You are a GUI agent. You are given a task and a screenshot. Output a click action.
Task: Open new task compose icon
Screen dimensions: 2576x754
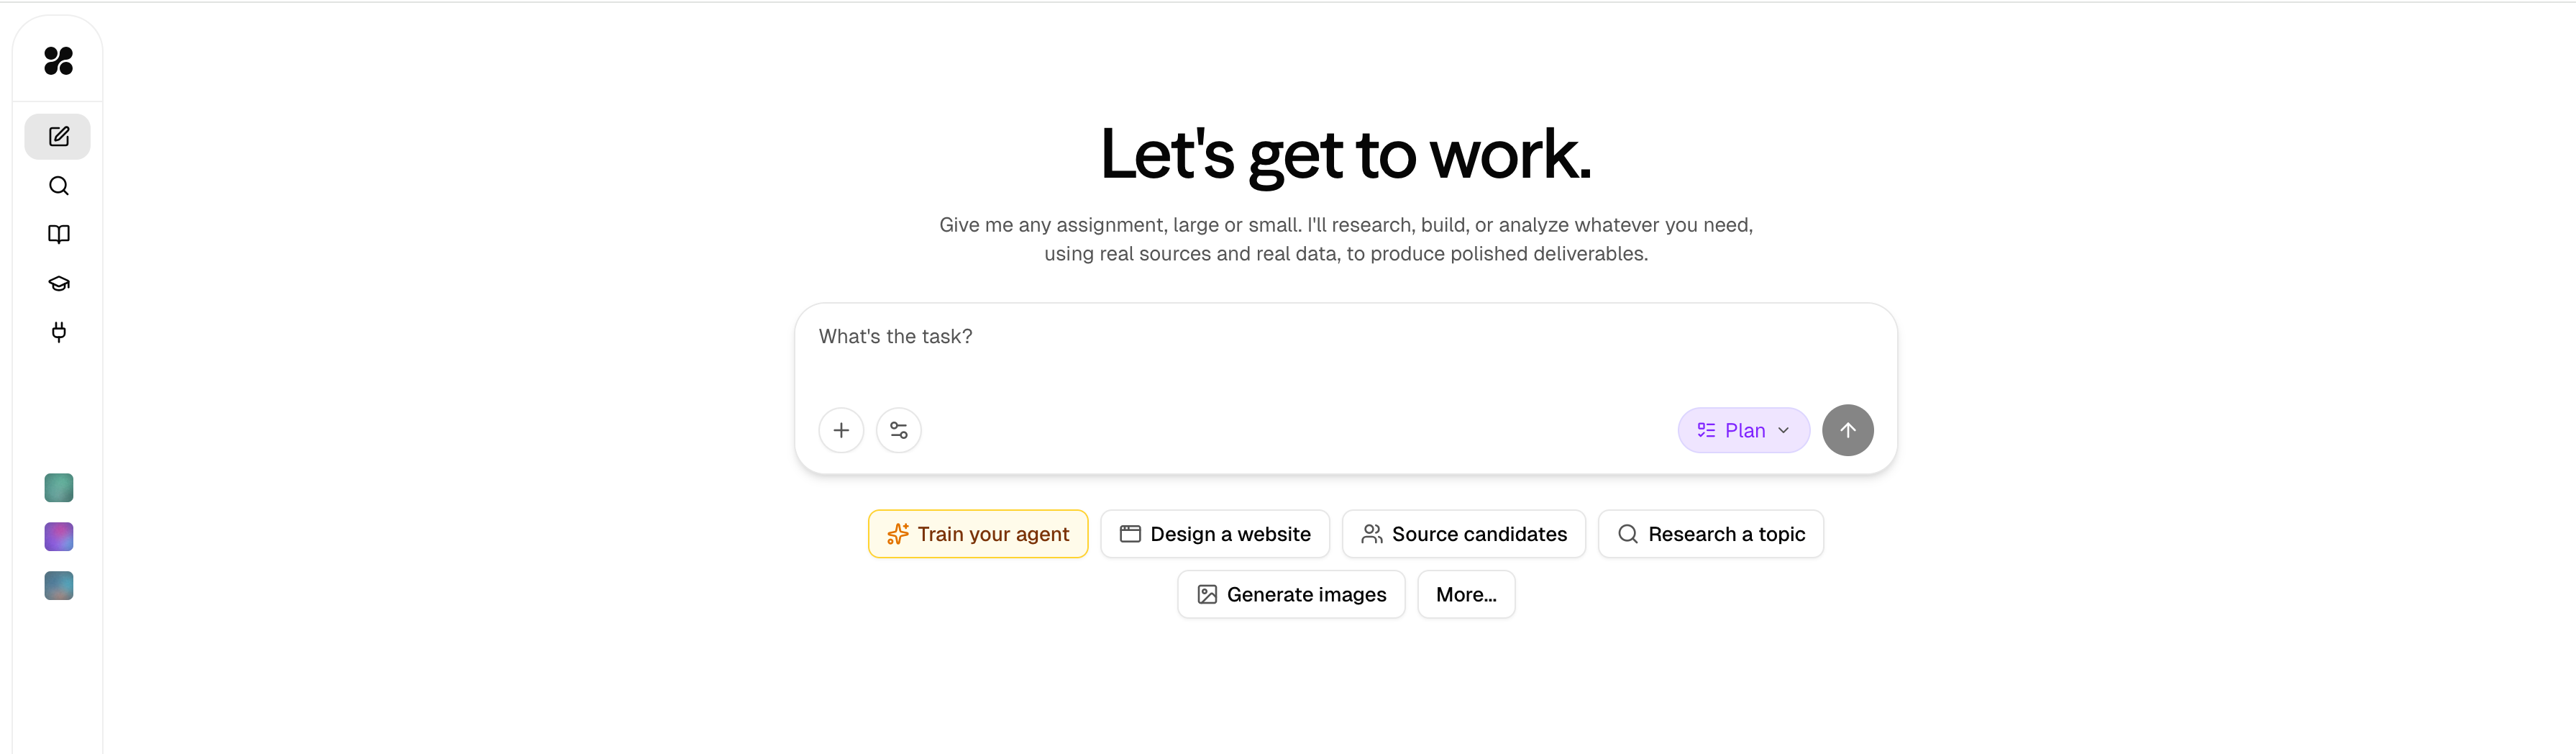point(58,136)
